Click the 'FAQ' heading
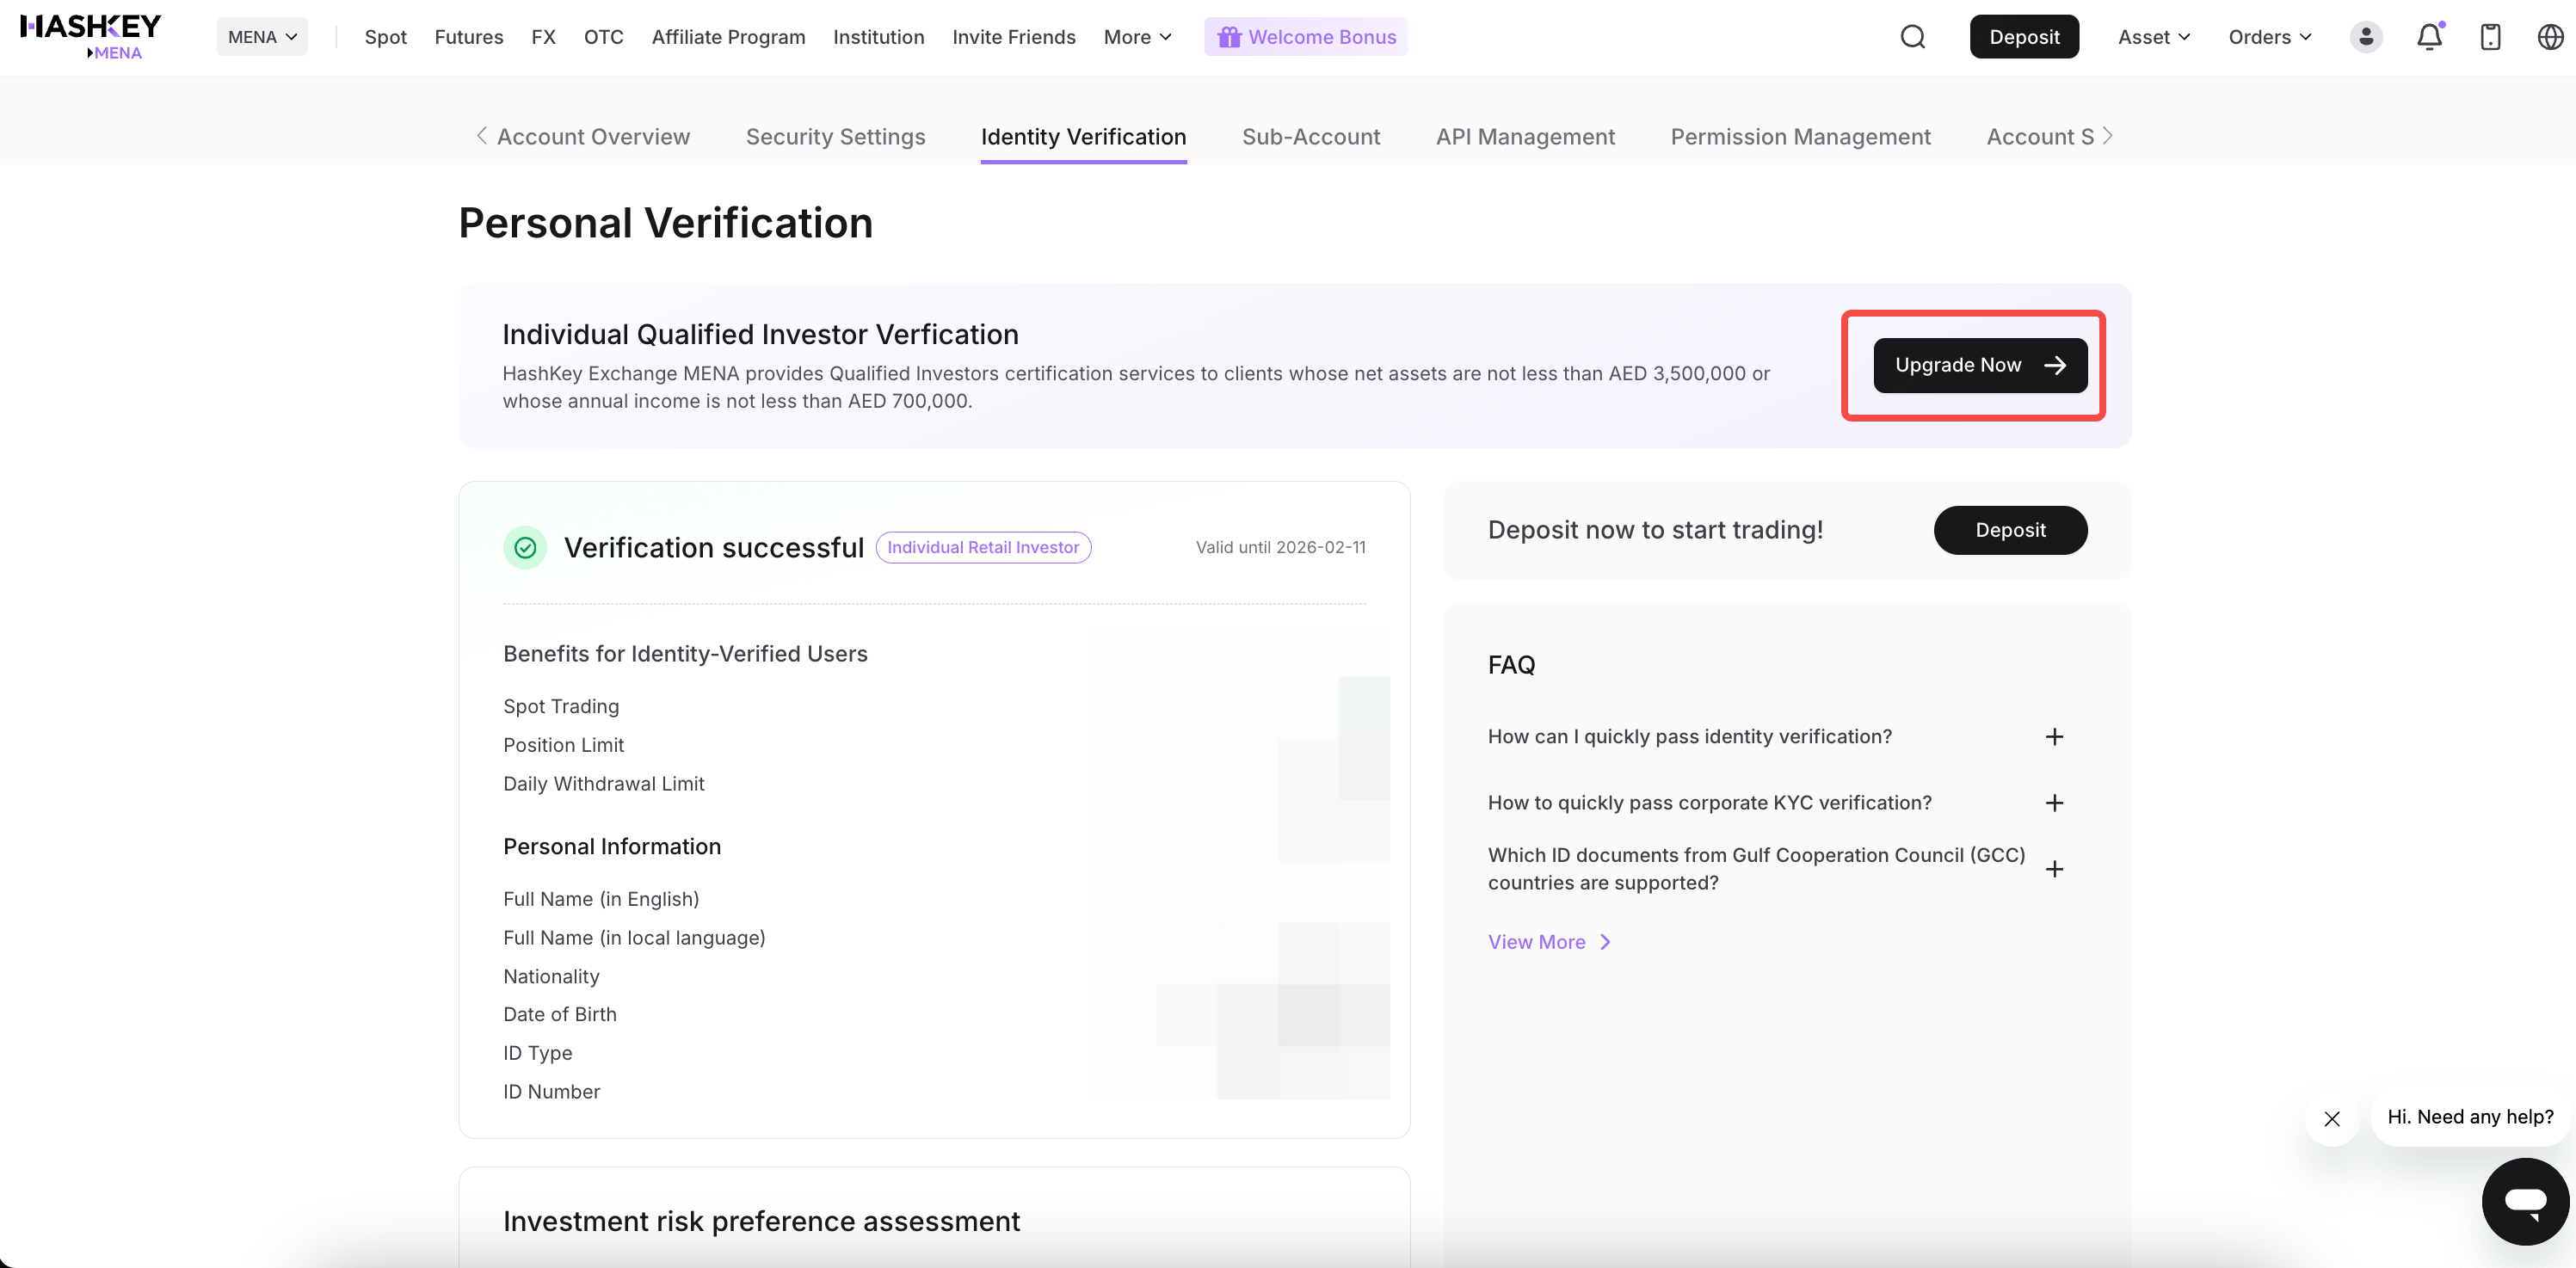Viewport: 2576px width, 1268px height. click(x=1511, y=665)
